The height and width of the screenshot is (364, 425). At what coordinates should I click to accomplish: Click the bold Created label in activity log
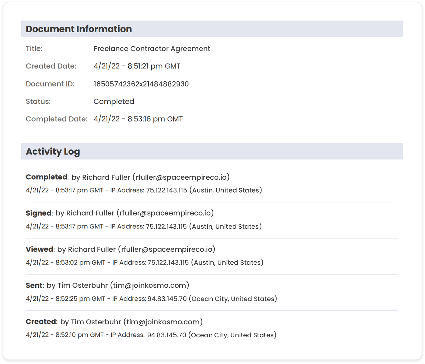tap(41, 322)
